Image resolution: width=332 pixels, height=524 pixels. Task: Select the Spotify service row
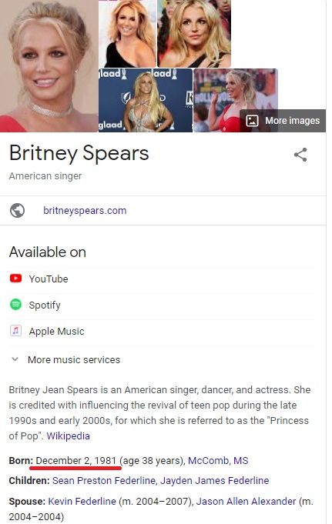pos(161,305)
